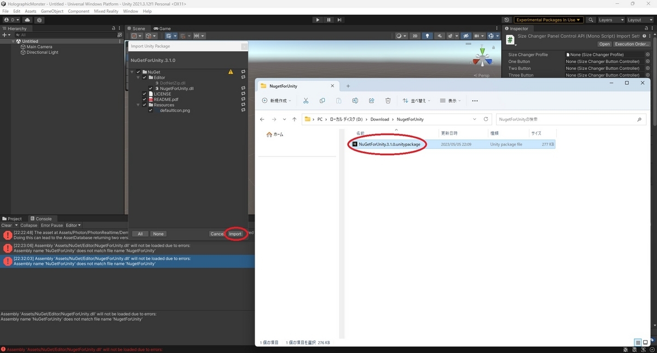
Task: Toggle scene audio icon
Action: 440,36
